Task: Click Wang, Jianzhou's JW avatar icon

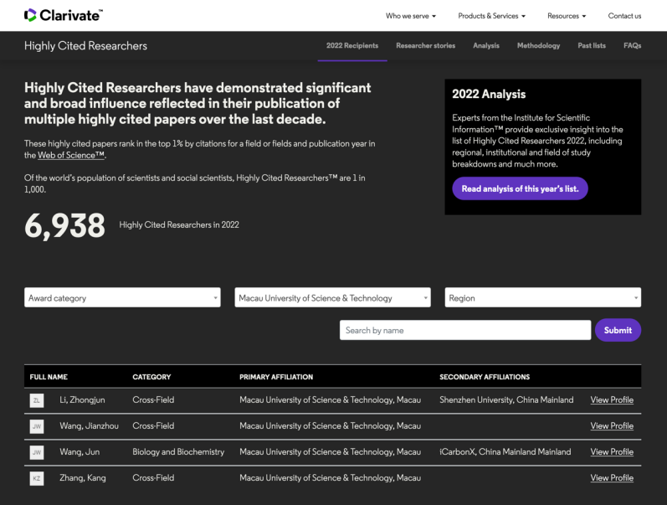Action: click(x=37, y=426)
